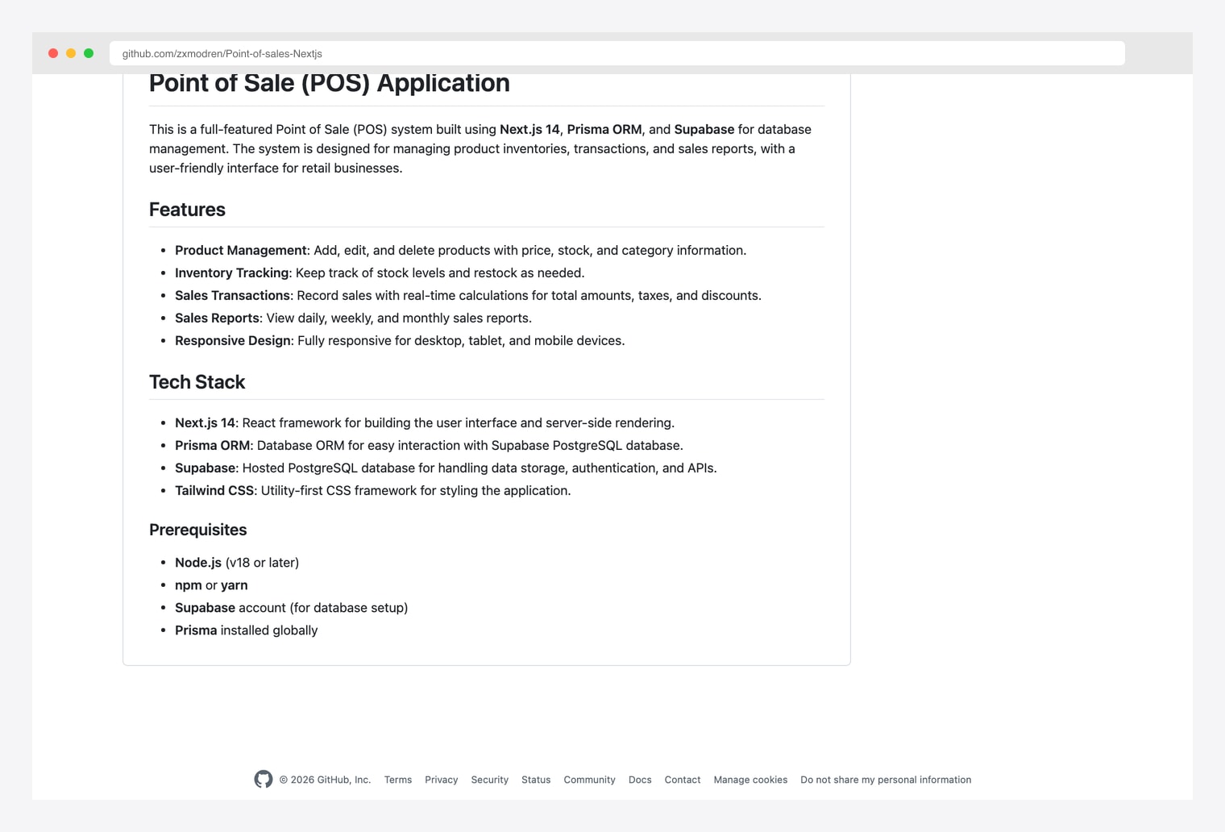Click the GitHub logo in footer

click(264, 780)
